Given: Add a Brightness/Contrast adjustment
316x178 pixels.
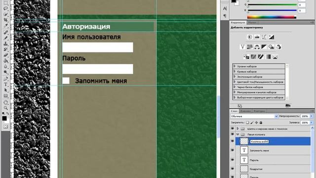Looking at the screenshot, I should [250, 37].
